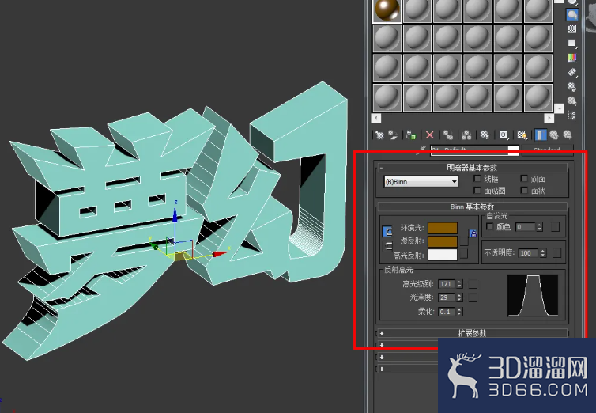Open the 漫反射 diffuse color swatch
This screenshot has height=413, width=596.
(x=443, y=241)
